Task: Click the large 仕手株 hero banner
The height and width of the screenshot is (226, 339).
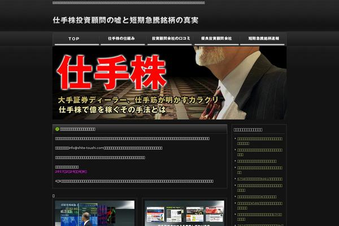Action: click(x=169, y=82)
